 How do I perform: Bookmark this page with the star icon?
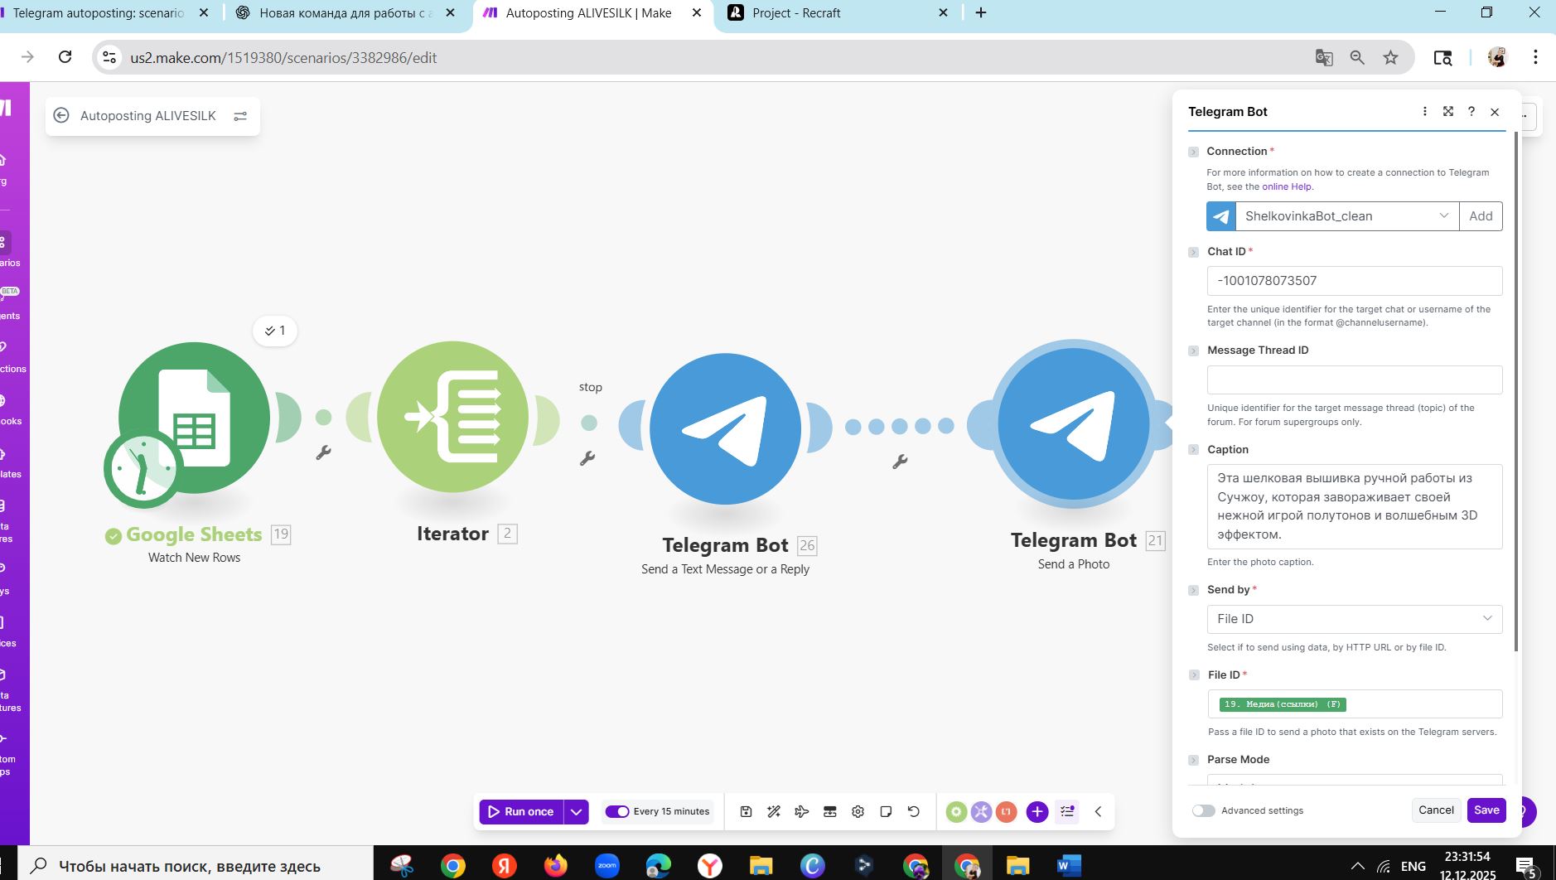[x=1390, y=57]
